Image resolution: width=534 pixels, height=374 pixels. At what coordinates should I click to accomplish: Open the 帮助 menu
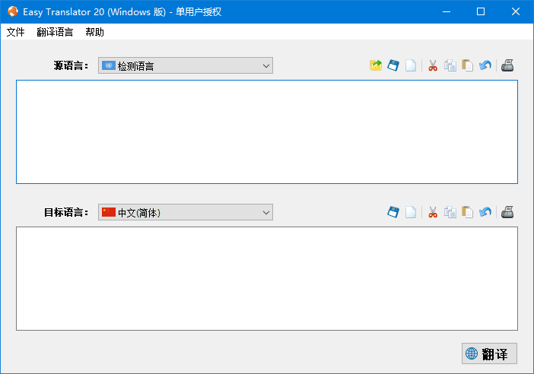click(94, 32)
